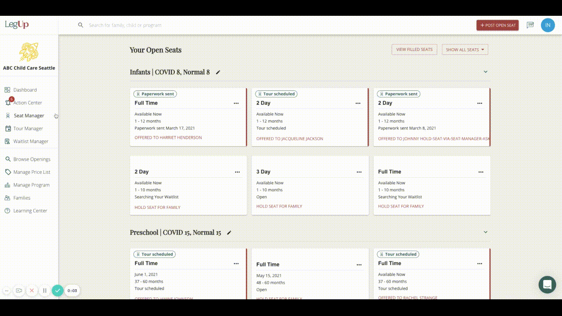Viewport: 562px width, 316px height.
Task: Click the ABC Child Care rocket logo
Action: point(29,52)
